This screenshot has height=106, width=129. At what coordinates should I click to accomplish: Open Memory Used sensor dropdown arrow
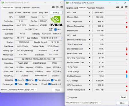tap(89, 31)
